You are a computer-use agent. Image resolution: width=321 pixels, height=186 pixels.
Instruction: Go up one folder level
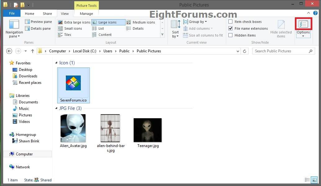pyautogui.click(x=33, y=51)
